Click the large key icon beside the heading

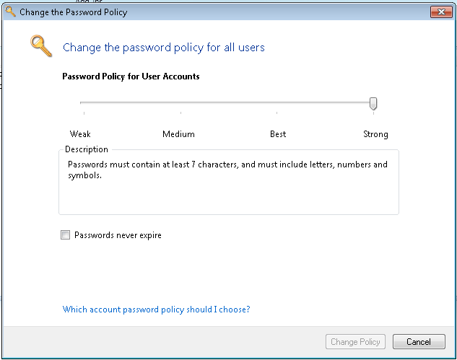(40, 46)
